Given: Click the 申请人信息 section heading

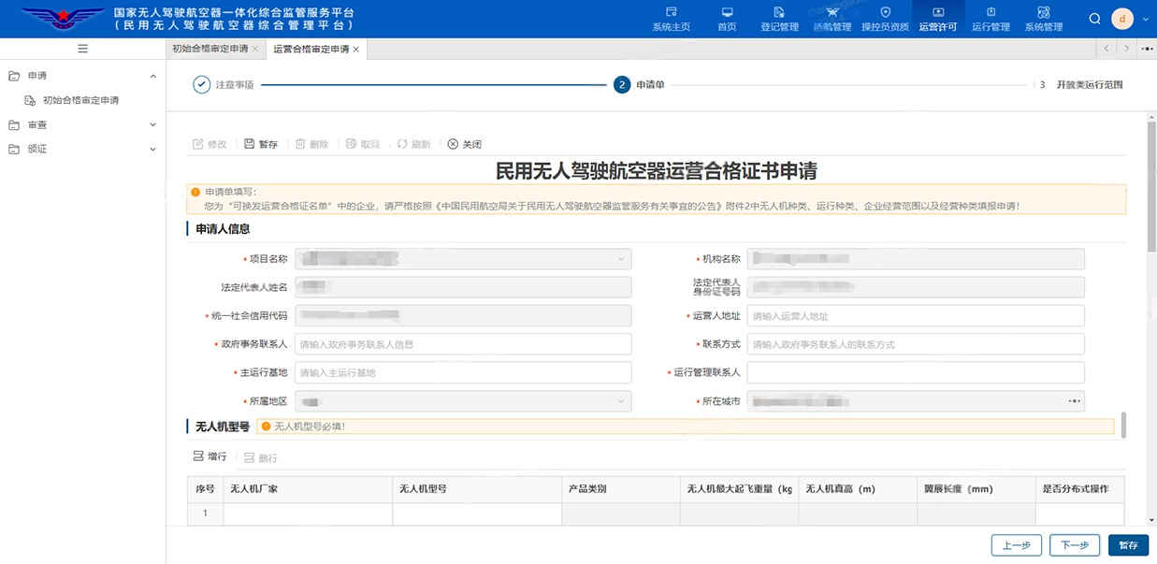Looking at the screenshot, I should 223,229.
